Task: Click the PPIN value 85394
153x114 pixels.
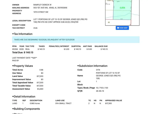Action: click(15, 49)
